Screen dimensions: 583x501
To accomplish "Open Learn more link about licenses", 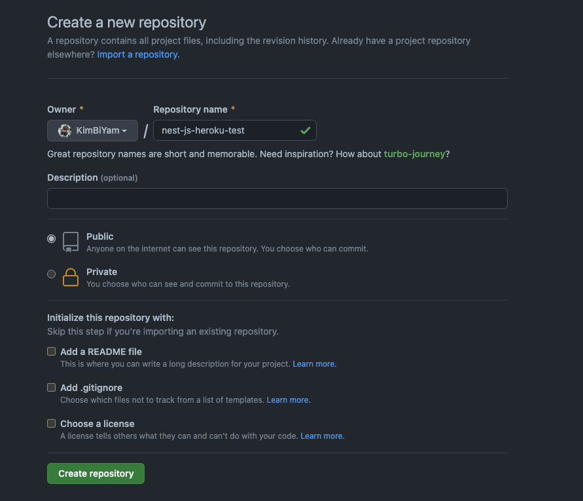I will (322, 436).
